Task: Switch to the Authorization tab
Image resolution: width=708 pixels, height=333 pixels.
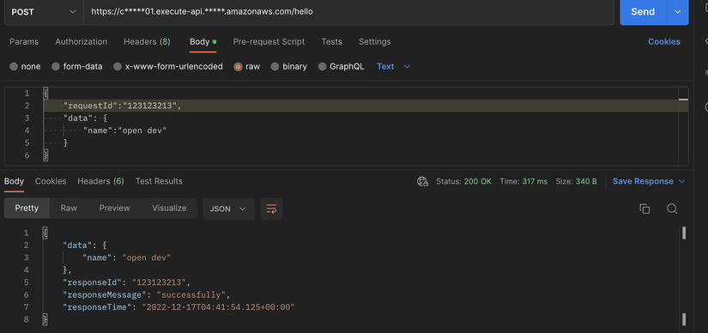Action: point(82,41)
